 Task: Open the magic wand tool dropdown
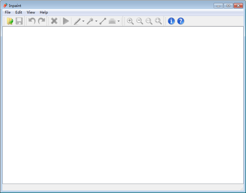point(96,22)
